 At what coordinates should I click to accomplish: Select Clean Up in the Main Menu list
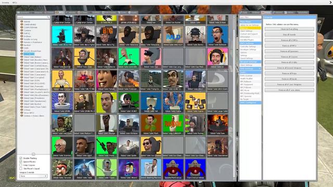[250, 28]
